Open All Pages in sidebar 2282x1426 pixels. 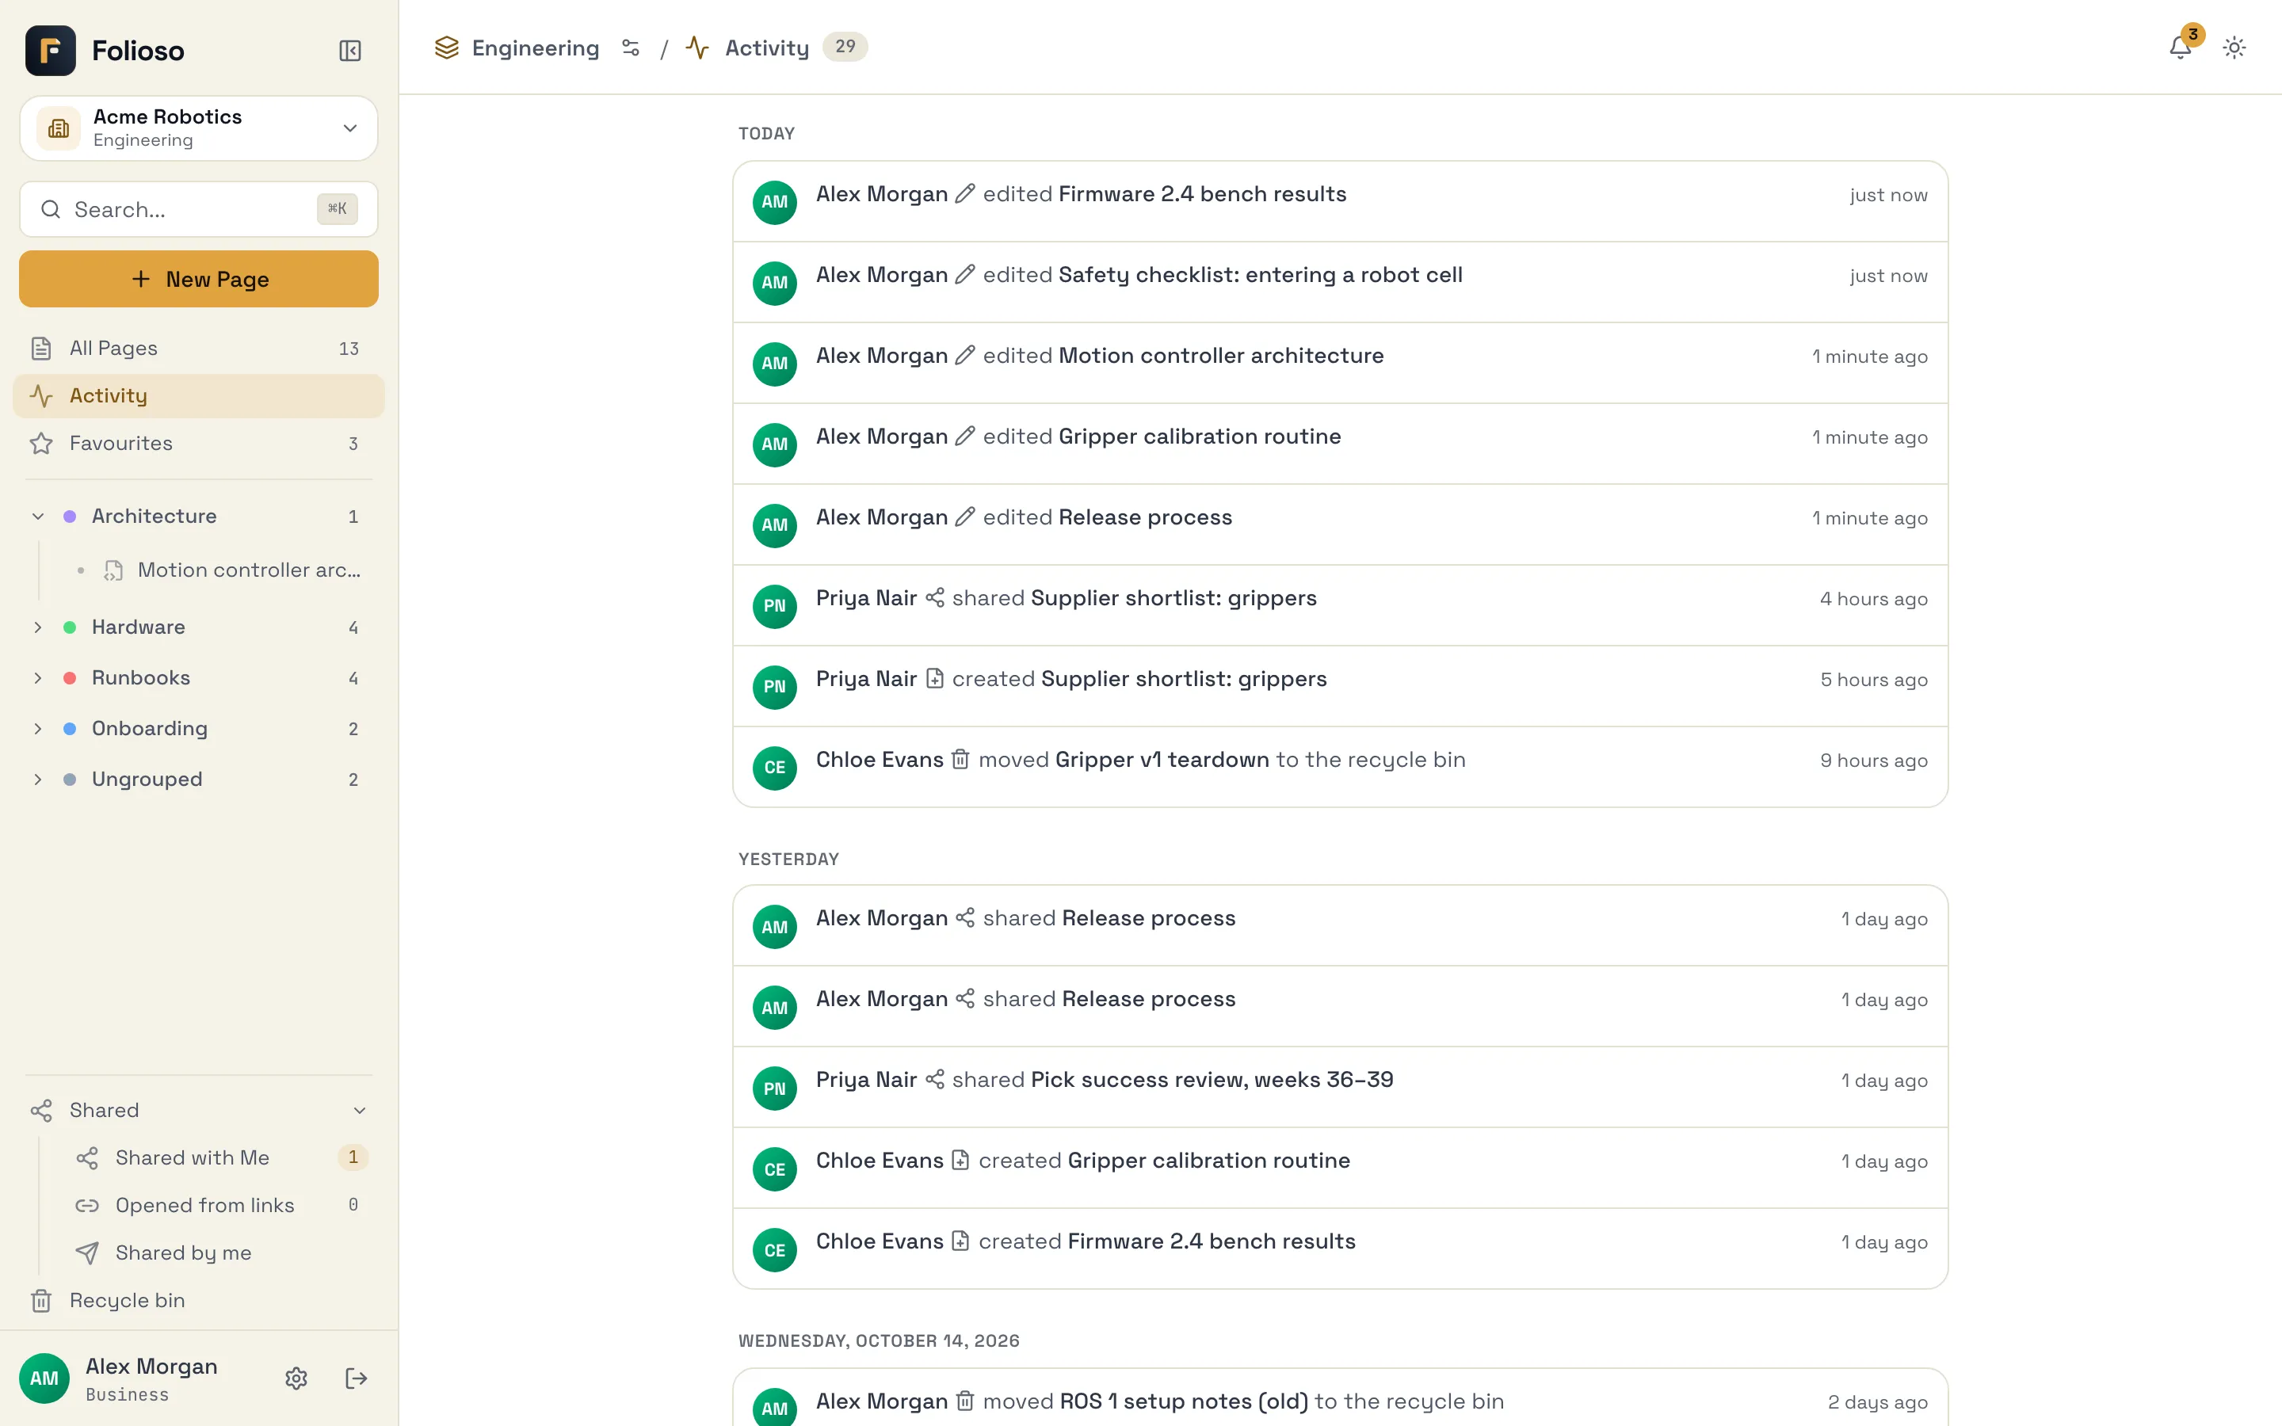tap(199, 348)
